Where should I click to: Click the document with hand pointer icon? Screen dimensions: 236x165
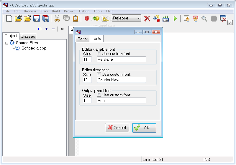[x=187, y=19]
